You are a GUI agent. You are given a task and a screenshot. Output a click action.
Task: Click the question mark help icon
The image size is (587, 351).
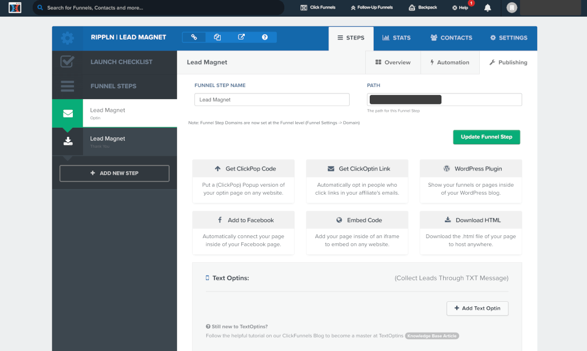tap(265, 37)
